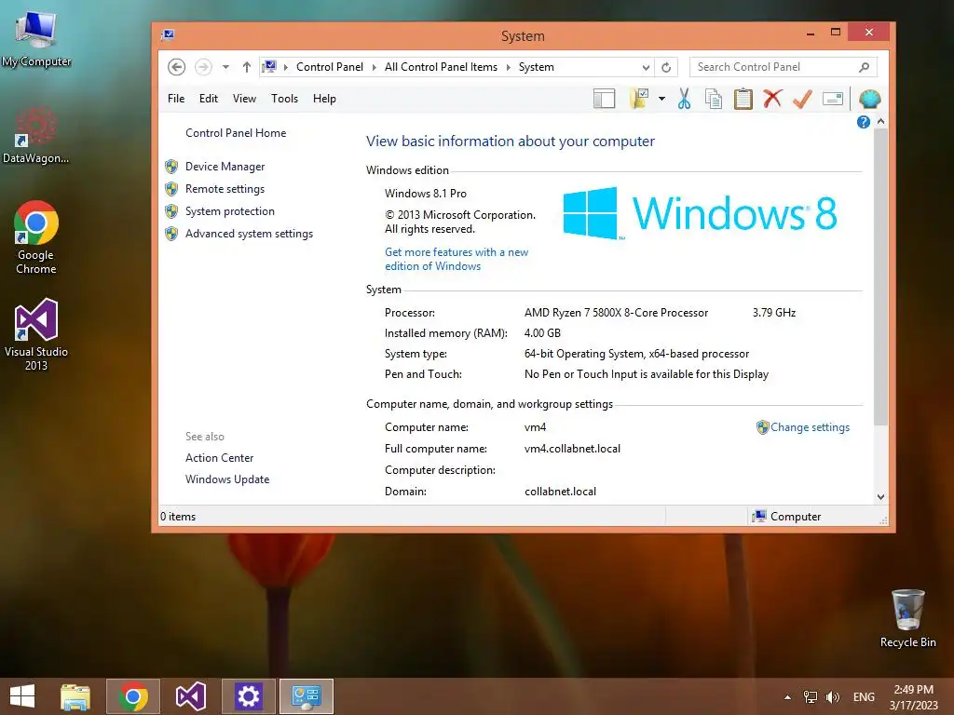954x715 pixels.
Task: Click the Cut scissors icon
Action: click(x=684, y=99)
